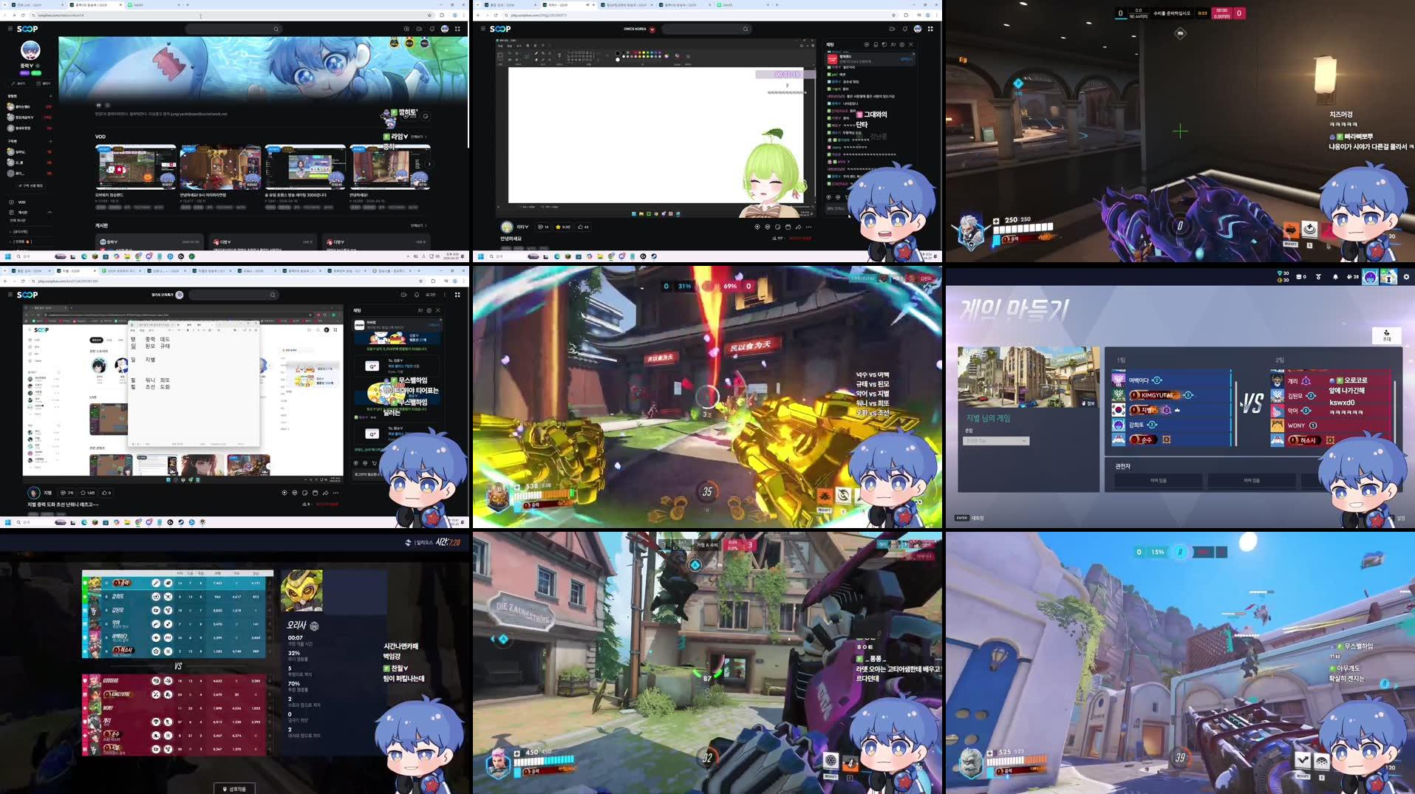Open the notification bell in the Overwatch top bar
Viewport: 1415px width, 794px height.
click(x=1336, y=277)
